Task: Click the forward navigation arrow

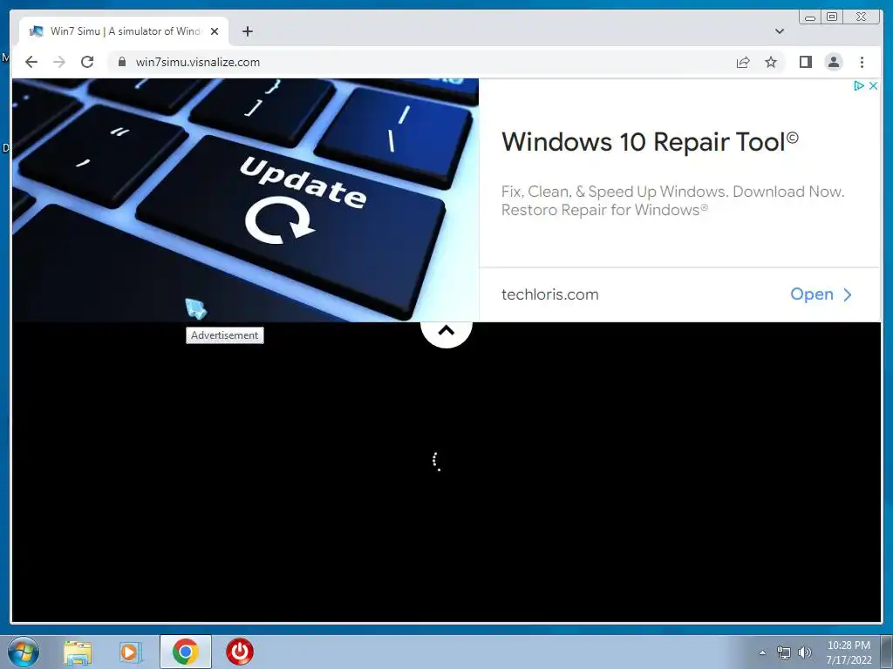Action: click(x=59, y=62)
